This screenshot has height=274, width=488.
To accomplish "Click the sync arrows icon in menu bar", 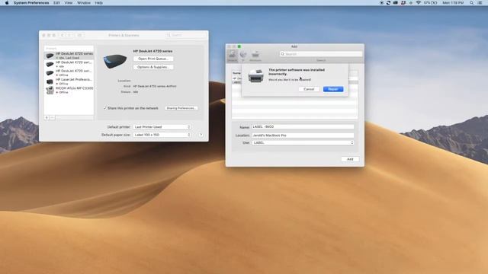I will click(388, 3).
